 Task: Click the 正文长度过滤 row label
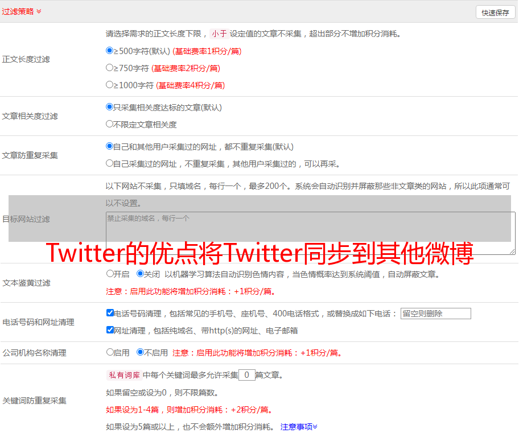[x=26, y=59]
